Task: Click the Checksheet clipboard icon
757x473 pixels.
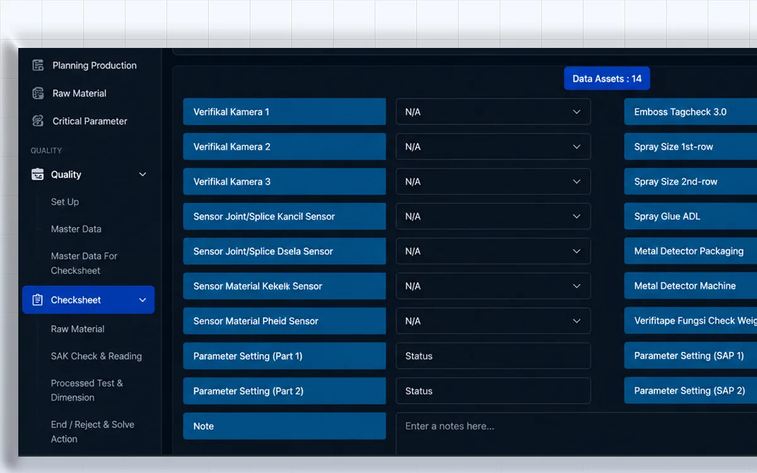Action: coord(38,300)
